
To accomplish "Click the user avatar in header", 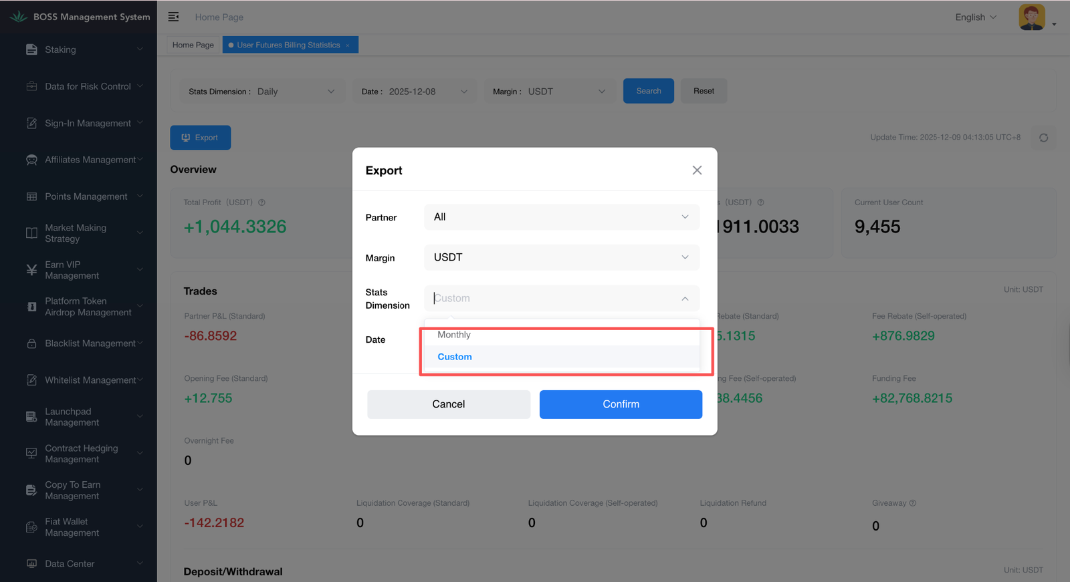I will (1031, 17).
